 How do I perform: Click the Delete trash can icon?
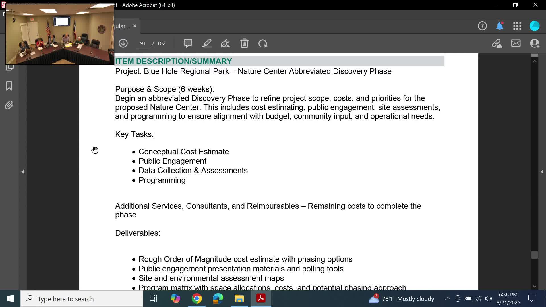click(244, 43)
